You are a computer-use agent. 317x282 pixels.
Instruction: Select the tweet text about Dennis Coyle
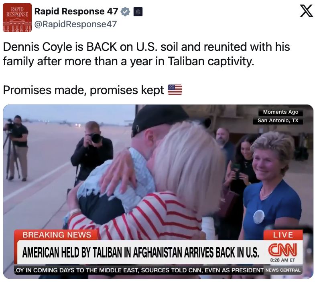tap(146, 54)
